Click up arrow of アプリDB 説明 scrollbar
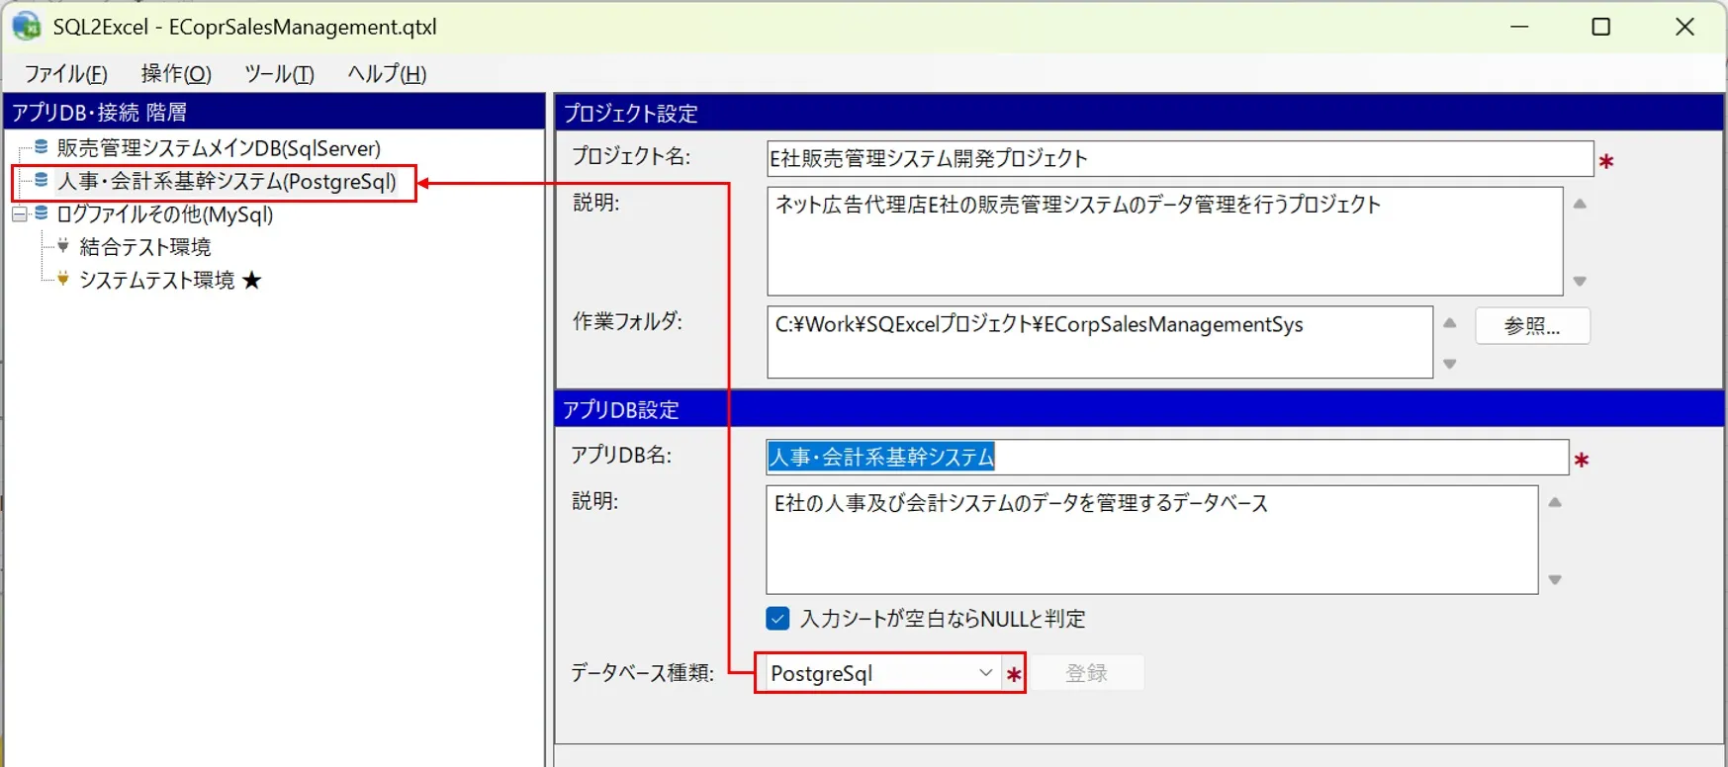The width and height of the screenshot is (1728, 767). 1555,502
